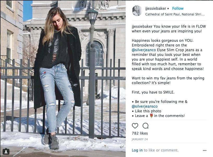The image size is (213, 157).
Task: Open the Cathedral of Saint Paul location
Action: 175,14
